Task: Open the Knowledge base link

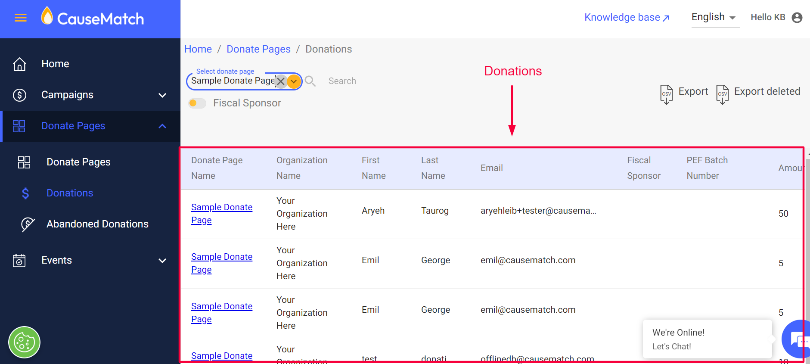Action: coord(627,17)
